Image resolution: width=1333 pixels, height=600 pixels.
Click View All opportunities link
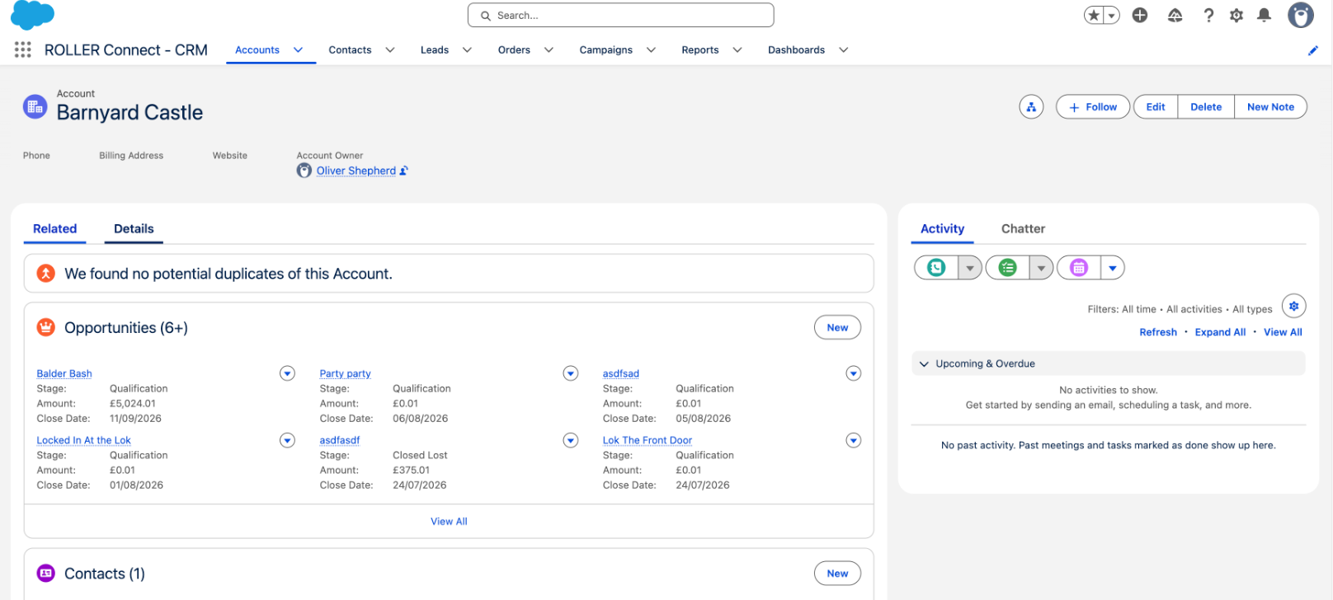pos(449,522)
